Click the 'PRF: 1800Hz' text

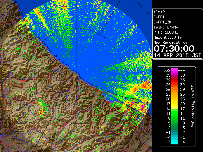pos(166,32)
